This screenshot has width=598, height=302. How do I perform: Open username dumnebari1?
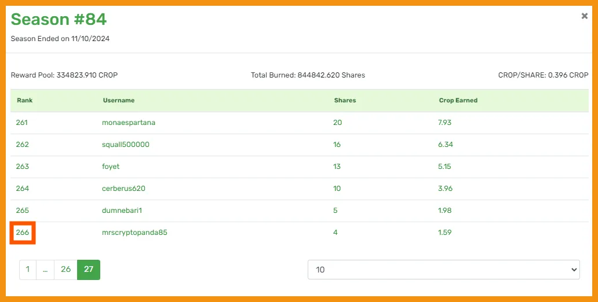coord(122,211)
